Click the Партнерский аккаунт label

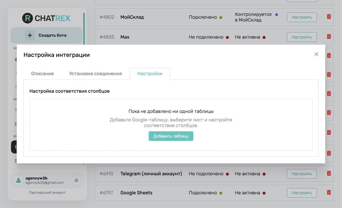click(x=47, y=193)
